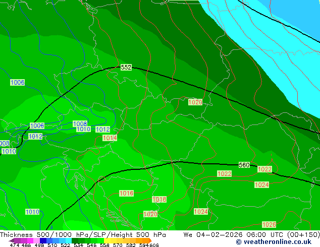This screenshot has height=247, width=320.
Task: Click the magenta swatch in the legend
Action: coord(30,240)
